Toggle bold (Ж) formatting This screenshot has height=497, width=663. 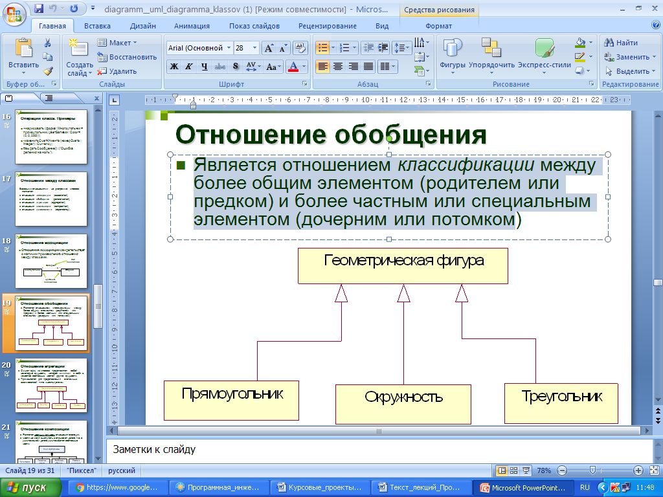[x=174, y=66]
